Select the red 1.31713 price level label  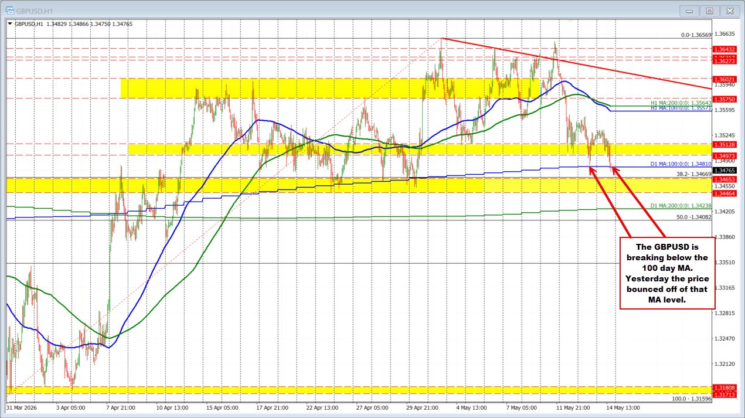(724, 394)
